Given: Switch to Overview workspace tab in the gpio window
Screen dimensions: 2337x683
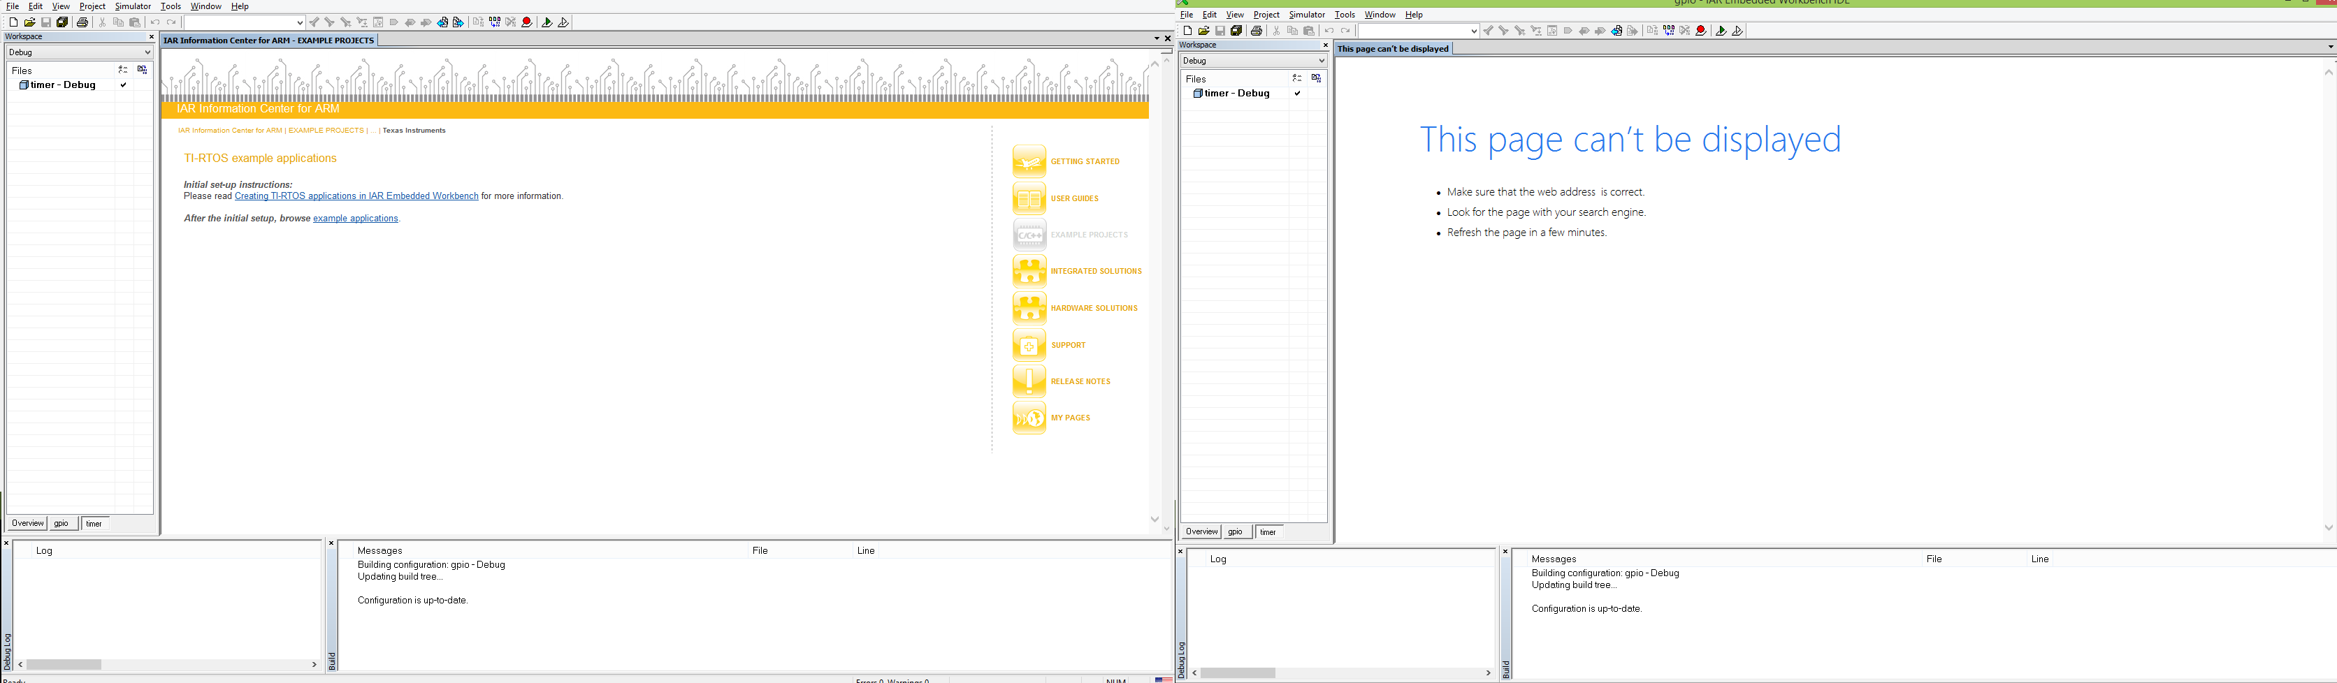Looking at the screenshot, I should coord(1201,531).
